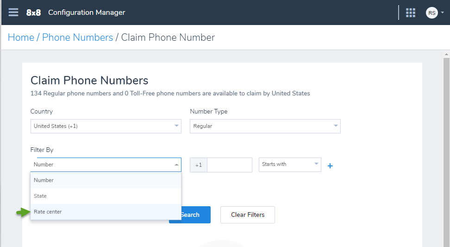The height and width of the screenshot is (247, 450).
Task: Choose State from filter list
Action: click(106, 196)
